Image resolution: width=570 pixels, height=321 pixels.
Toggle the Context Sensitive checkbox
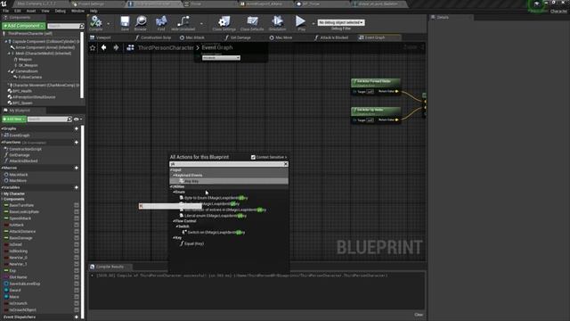click(x=253, y=157)
